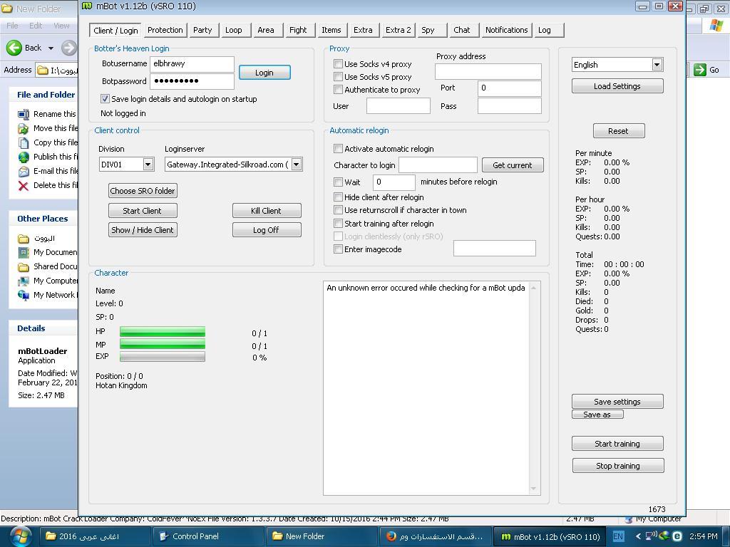Click the Start training button

[617, 444]
